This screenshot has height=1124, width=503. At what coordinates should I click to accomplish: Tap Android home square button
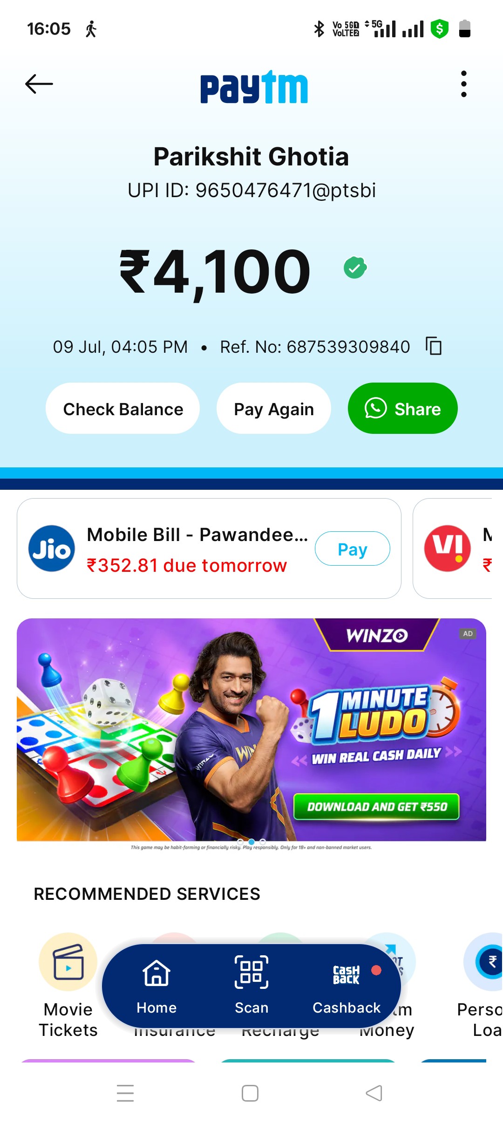click(x=250, y=1093)
